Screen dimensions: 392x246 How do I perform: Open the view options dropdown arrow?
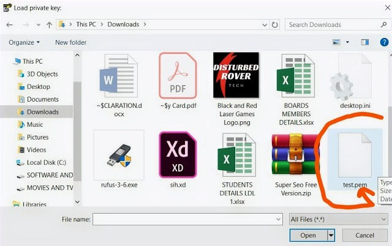(x=347, y=42)
